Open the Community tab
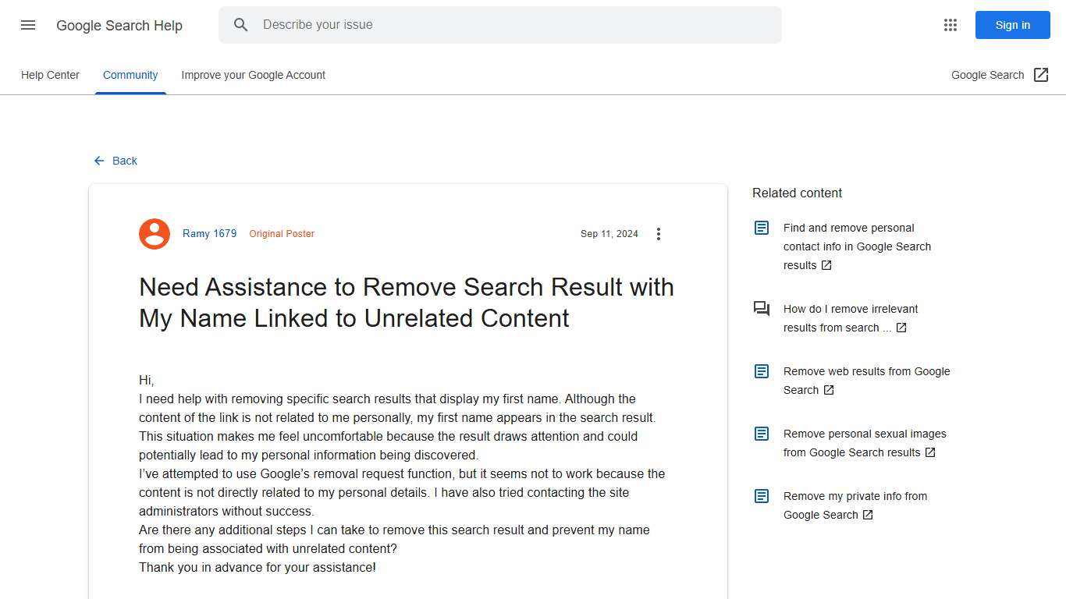Viewport: 1066px width, 599px height. tap(130, 75)
